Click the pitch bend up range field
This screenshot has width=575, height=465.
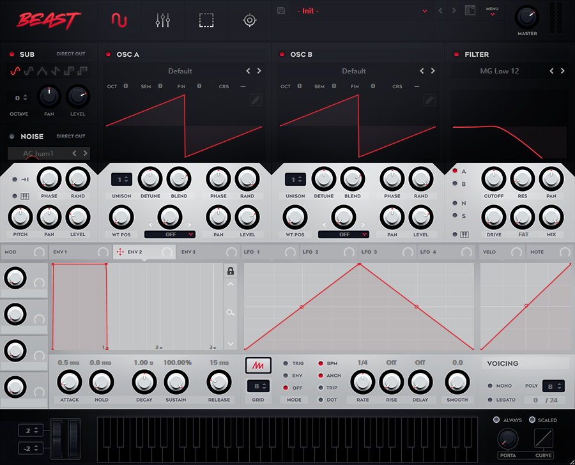point(31,431)
